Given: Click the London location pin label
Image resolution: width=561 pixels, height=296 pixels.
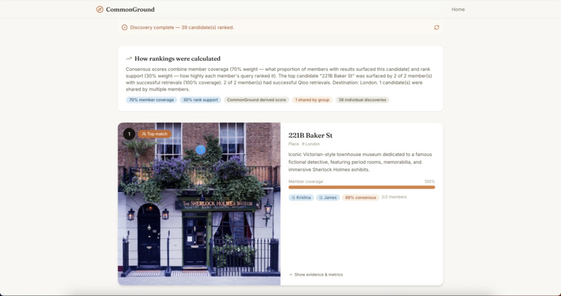Looking at the screenshot, I should (311, 144).
